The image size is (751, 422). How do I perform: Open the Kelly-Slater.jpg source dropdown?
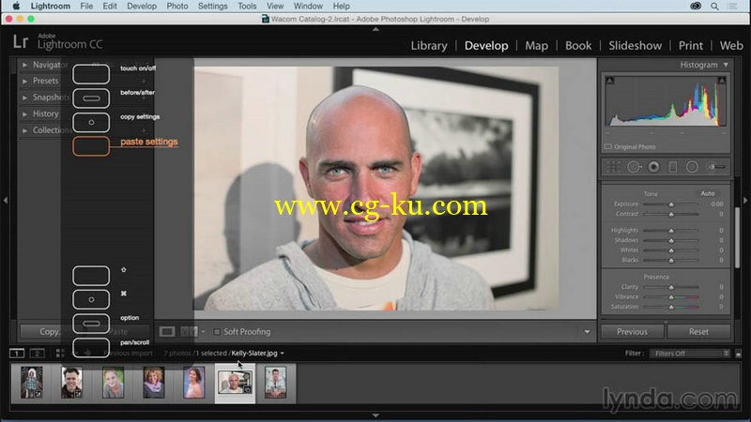pyautogui.click(x=283, y=354)
